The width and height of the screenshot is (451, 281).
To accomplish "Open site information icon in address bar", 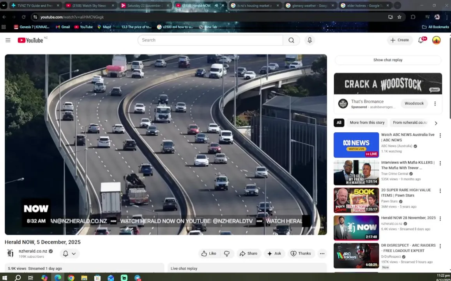I will click(35, 17).
